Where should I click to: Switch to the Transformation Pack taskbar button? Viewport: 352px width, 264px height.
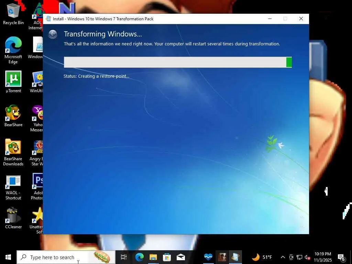point(235,257)
